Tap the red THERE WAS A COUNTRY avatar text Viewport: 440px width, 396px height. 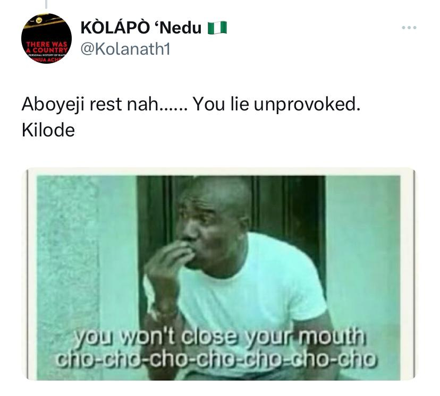pos(47,47)
